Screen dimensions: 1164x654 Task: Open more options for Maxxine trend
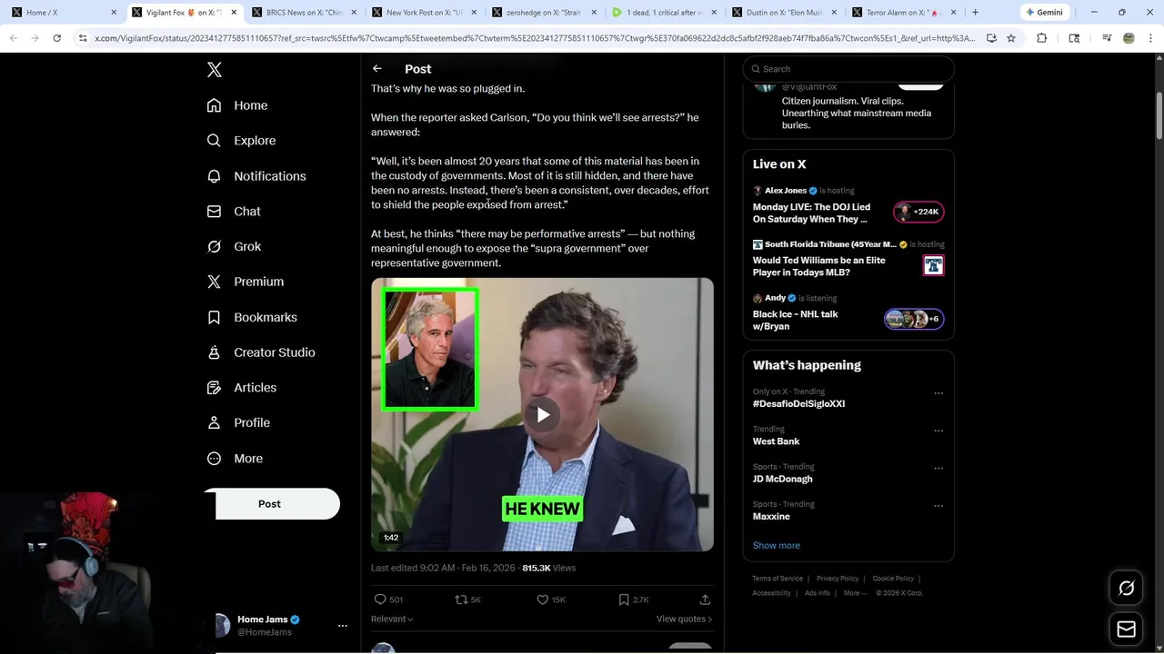tap(938, 505)
